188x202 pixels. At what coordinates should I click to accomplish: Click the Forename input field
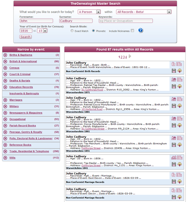(36, 21)
